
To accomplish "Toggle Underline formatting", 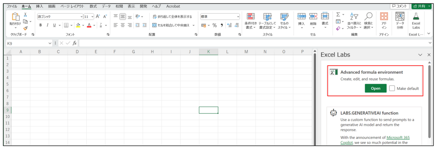I will (54, 25).
